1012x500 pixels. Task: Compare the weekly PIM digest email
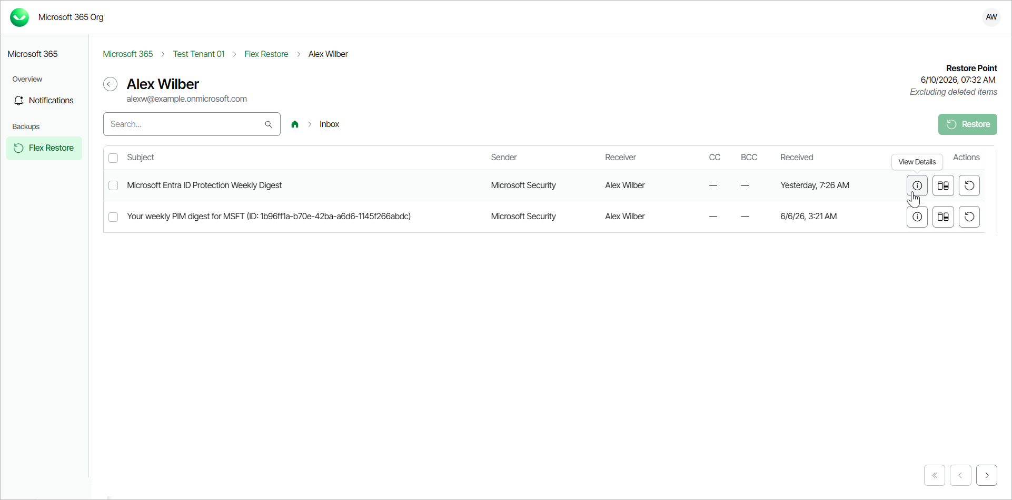pos(943,217)
